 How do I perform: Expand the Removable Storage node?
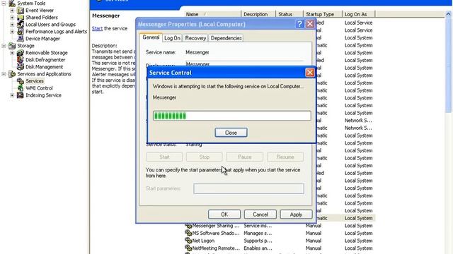click(x=12, y=53)
